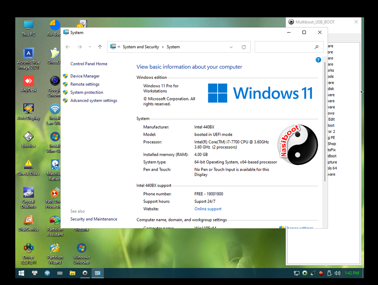The width and height of the screenshot is (378, 285).
Task: Select the Check Disks desktop icon
Action: click(29, 167)
